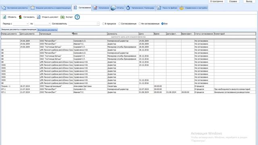Sort by ФИО column header
This screenshot has width=258, height=145.
click(x=90, y=34)
